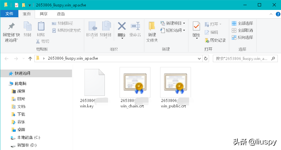Select the win.key file

[95, 82]
